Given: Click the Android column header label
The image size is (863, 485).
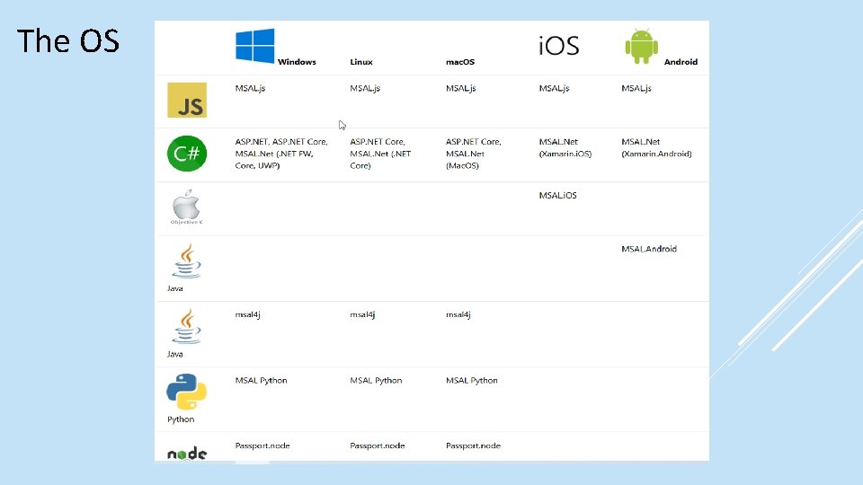Looking at the screenshot, I should click(x=681, y=62).
